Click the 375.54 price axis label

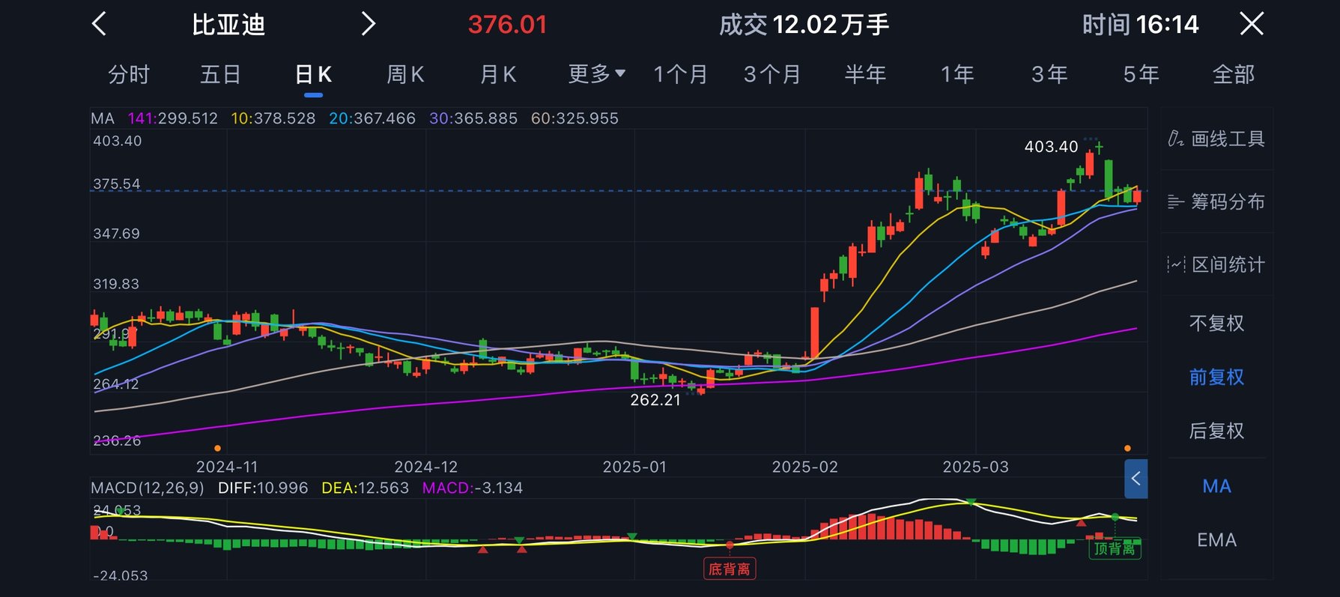[x=117, y=184]
